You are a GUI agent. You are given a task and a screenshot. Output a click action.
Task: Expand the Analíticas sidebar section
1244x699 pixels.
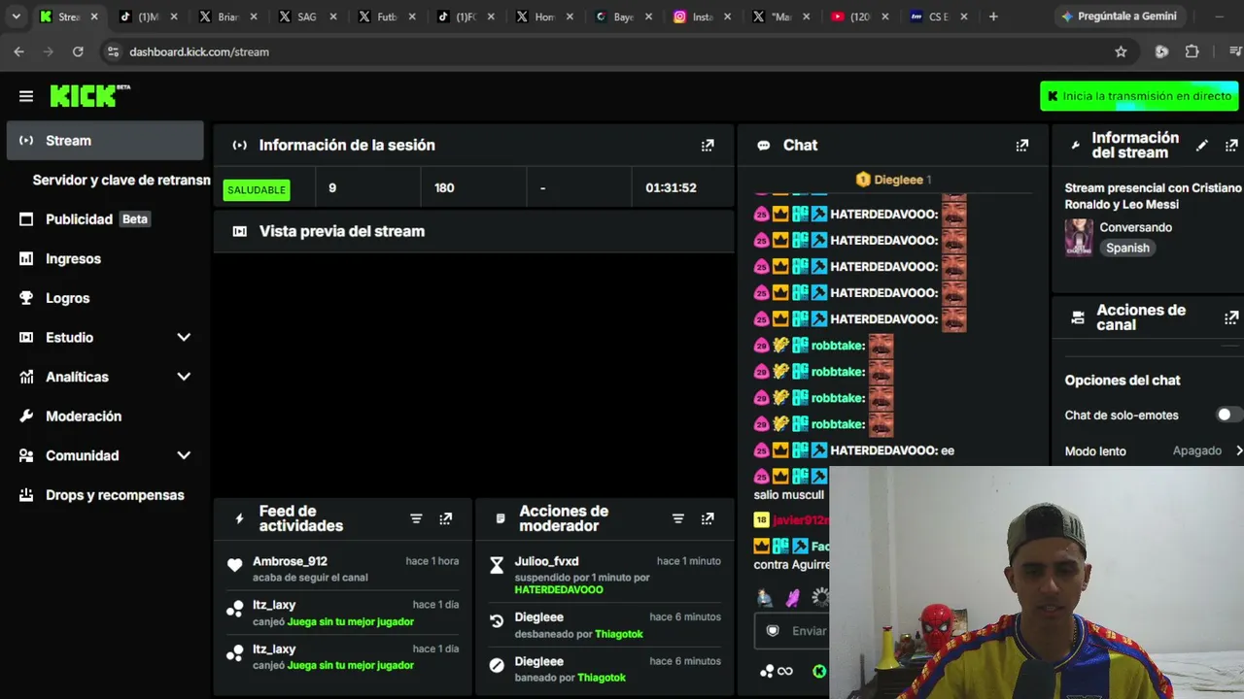tap(184, 377)
